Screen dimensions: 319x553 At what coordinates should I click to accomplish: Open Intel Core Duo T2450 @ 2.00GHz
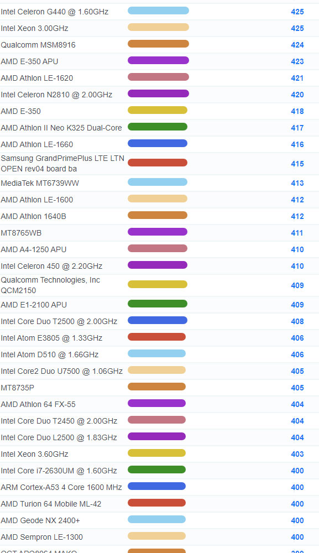[59, 421]
